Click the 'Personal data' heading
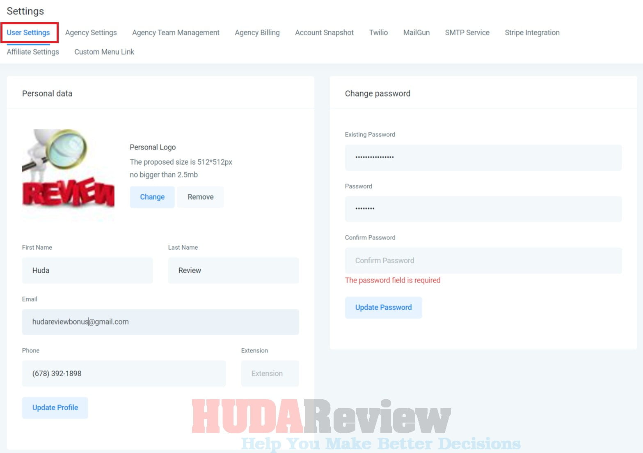643x453 pixels. pos(47,93)
